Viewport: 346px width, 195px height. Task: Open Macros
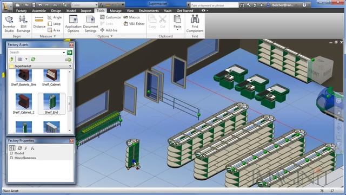pyautogui.click(x=131, y=17)
